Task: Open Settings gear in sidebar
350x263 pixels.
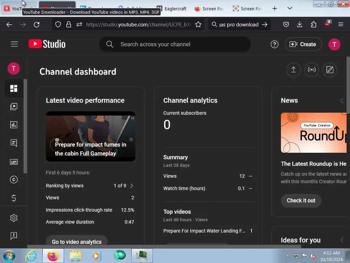Action: [x=14, y=218]
